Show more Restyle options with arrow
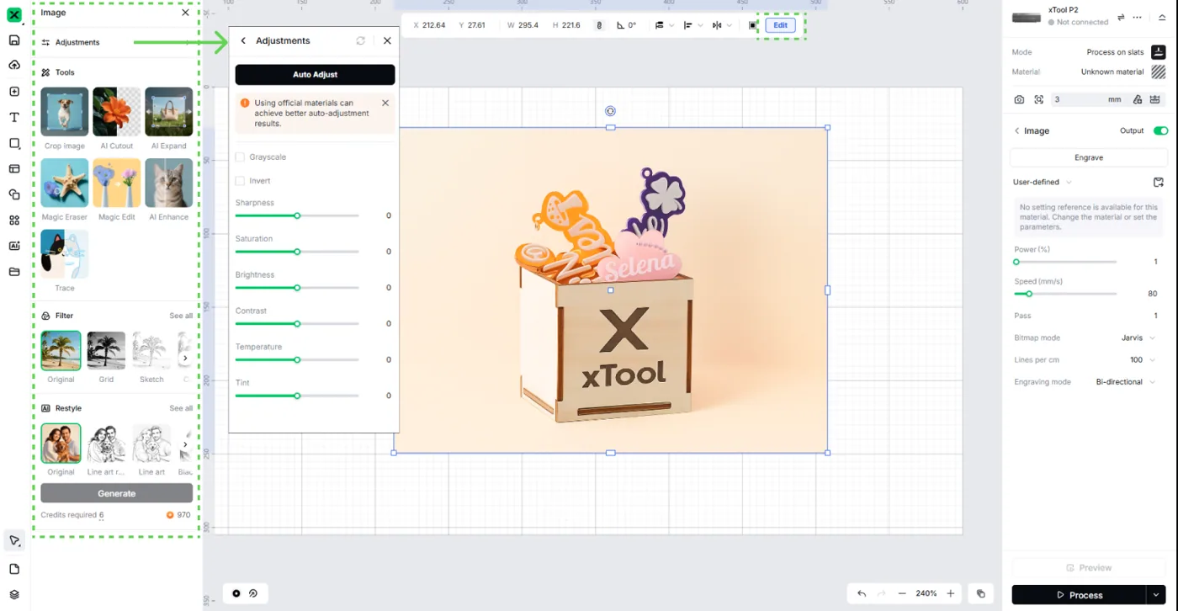The height and width of the screenshot is (611, 1178). [x=185, y=444]
